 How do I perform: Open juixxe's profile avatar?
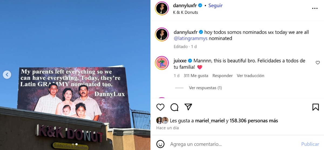[162, 63]
